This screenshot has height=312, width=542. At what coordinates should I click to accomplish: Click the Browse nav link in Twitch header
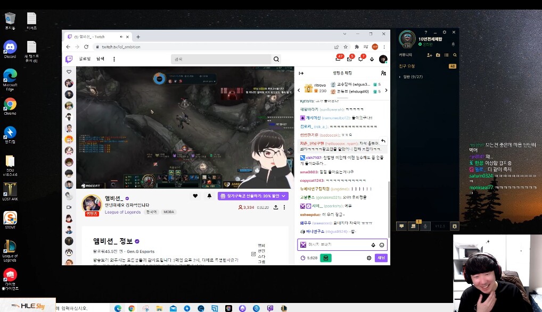coord(100,59)
